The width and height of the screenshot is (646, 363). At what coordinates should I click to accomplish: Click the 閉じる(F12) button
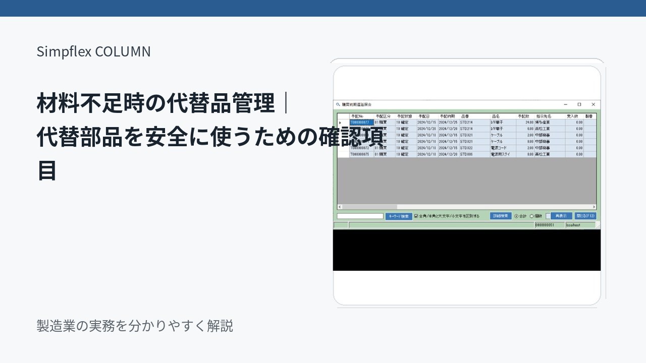585,216
